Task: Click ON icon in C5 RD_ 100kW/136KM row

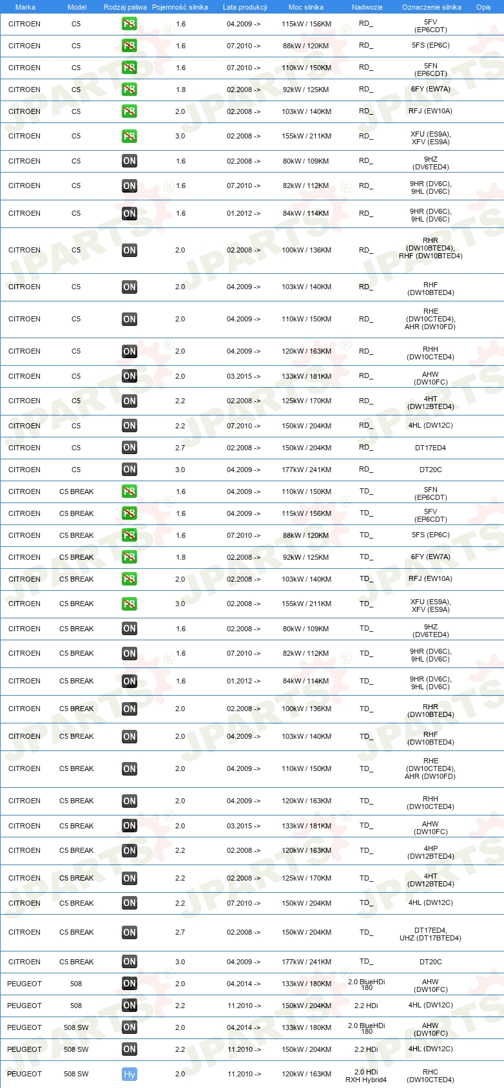Action: pos(130,251)
